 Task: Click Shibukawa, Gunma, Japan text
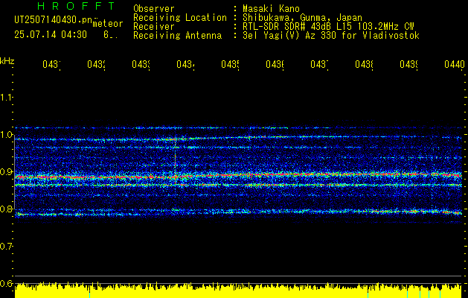coord(302,18)
